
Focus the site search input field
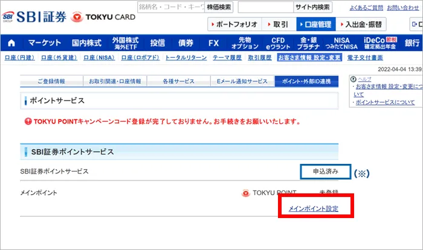pos(265,7)
